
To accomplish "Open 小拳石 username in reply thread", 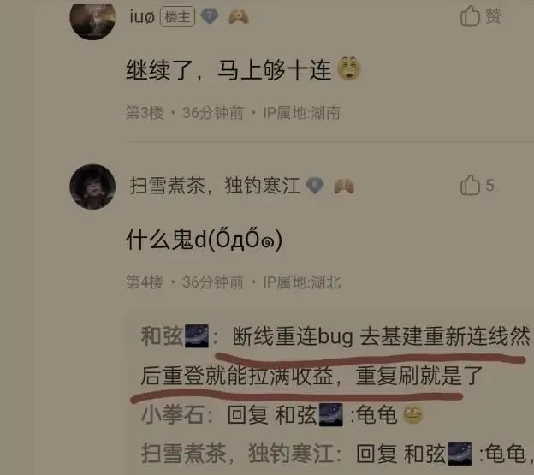I will (173, 415).
